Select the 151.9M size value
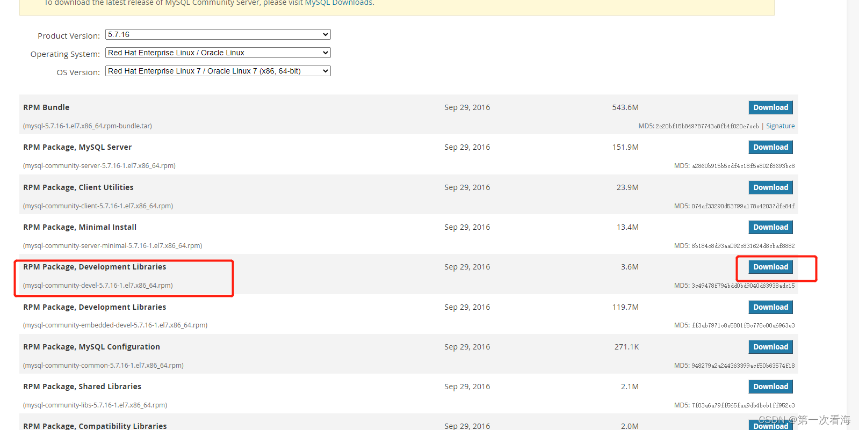The image size is (859, 430). click(x=625, y=147)
